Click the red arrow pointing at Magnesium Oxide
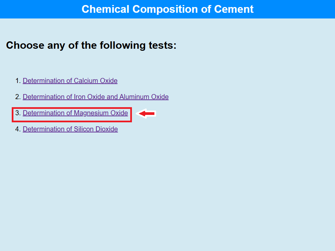Viewport: 335px width, 251px height. [147, 114]
